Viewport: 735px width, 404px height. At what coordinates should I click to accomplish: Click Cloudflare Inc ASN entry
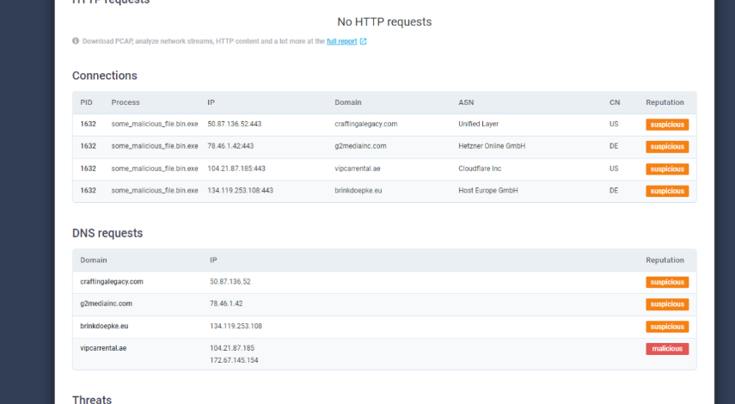click(480, 168)
